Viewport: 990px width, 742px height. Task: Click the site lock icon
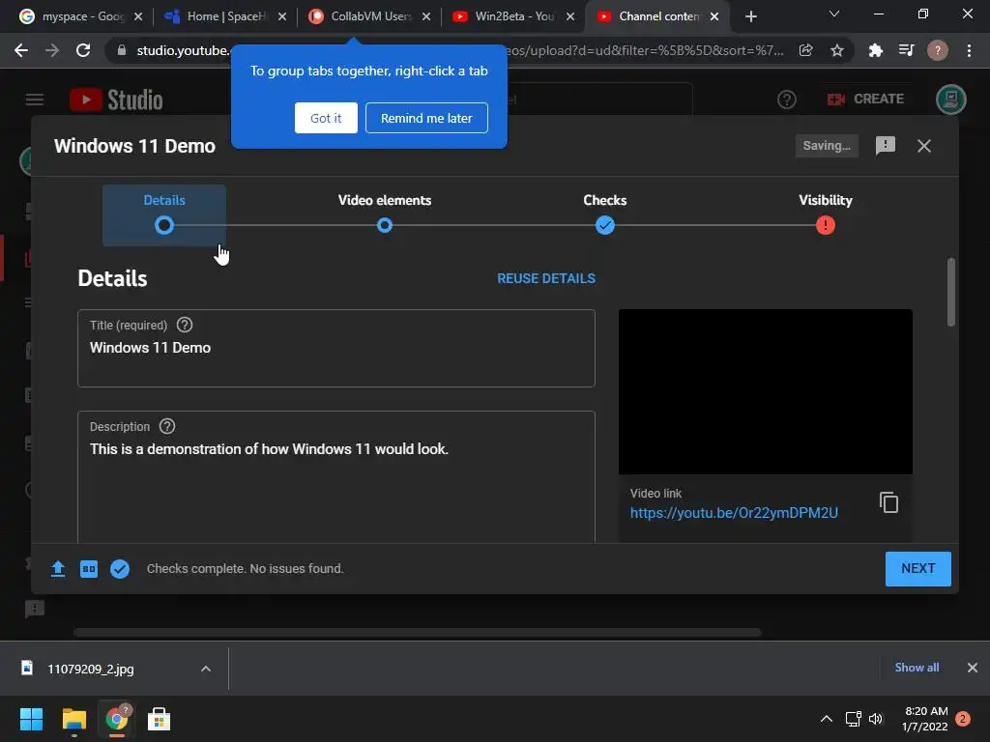pos(122,50)
